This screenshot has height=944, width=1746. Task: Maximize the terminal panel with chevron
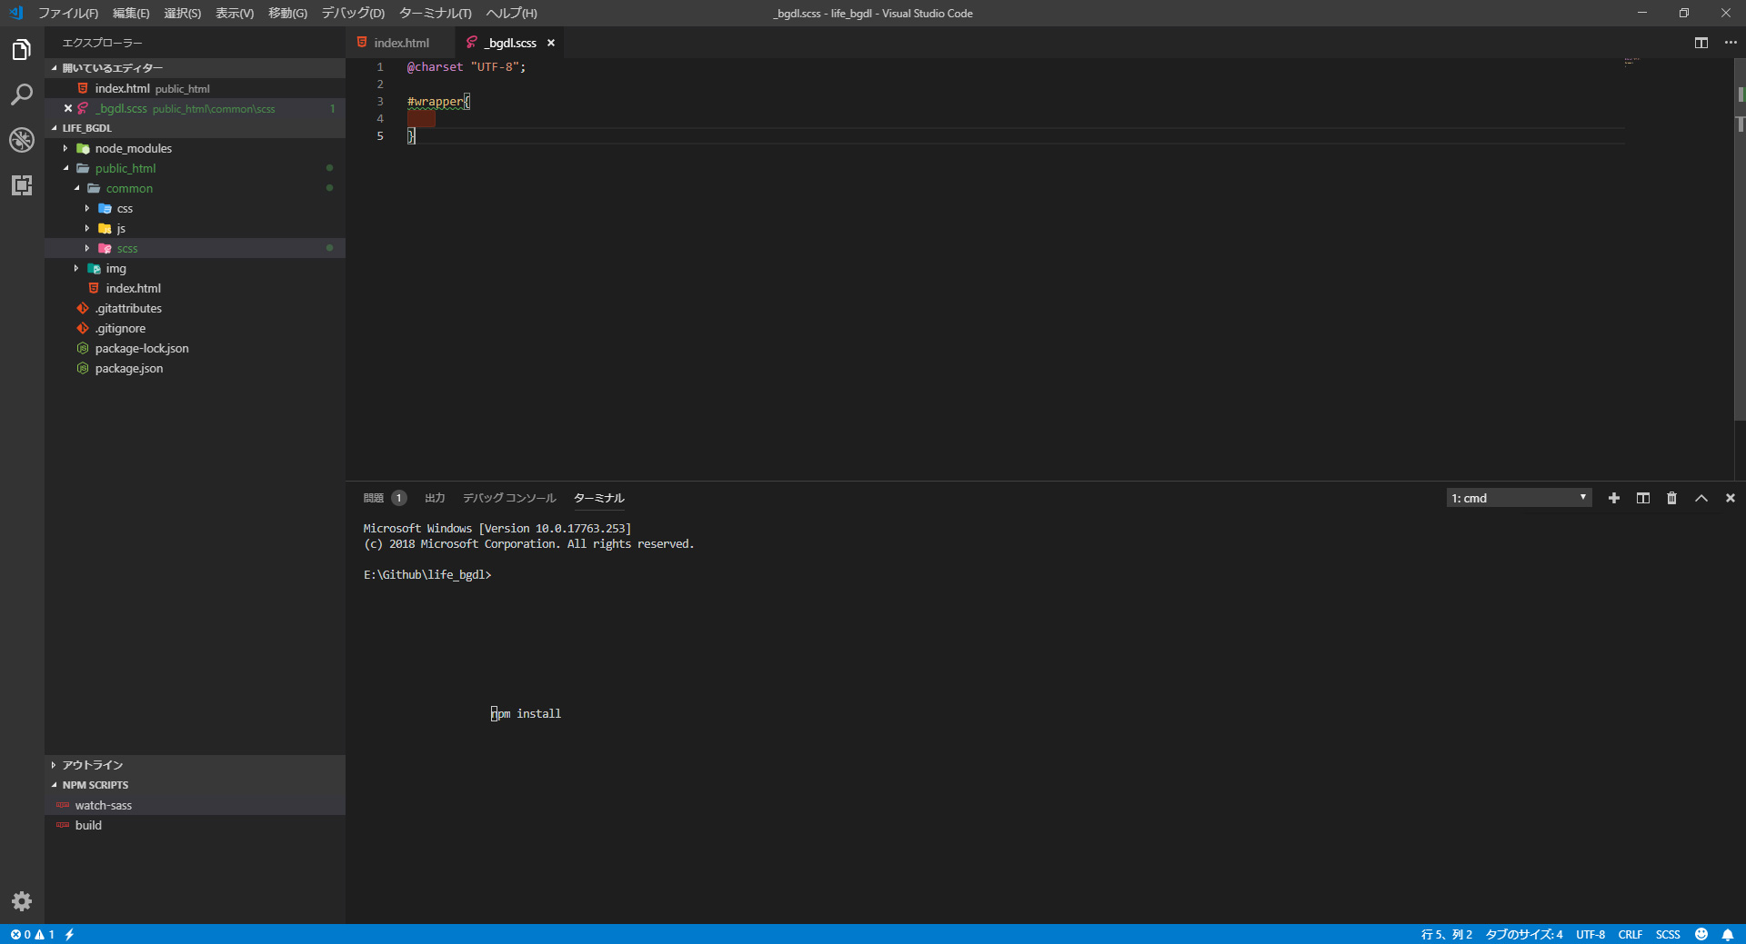[1701, 498]
